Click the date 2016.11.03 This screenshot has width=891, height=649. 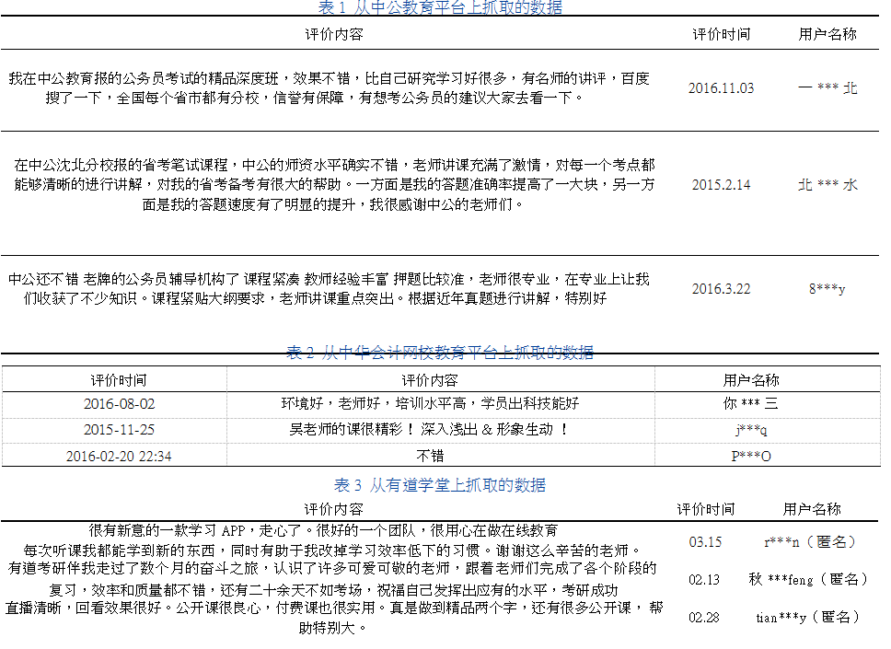pyautogui.click(x=721, y=88)
